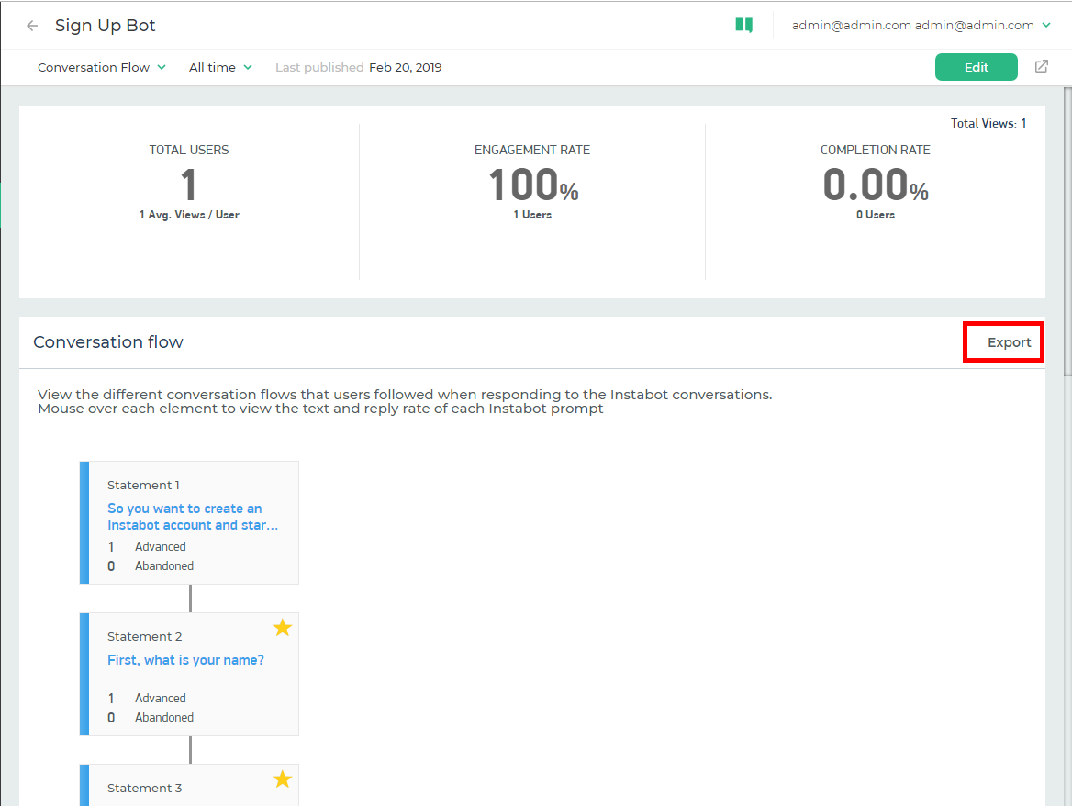The image size is (1072, 806).
Task: Click the TOTAL USERS label
Action: pos(189,150)
